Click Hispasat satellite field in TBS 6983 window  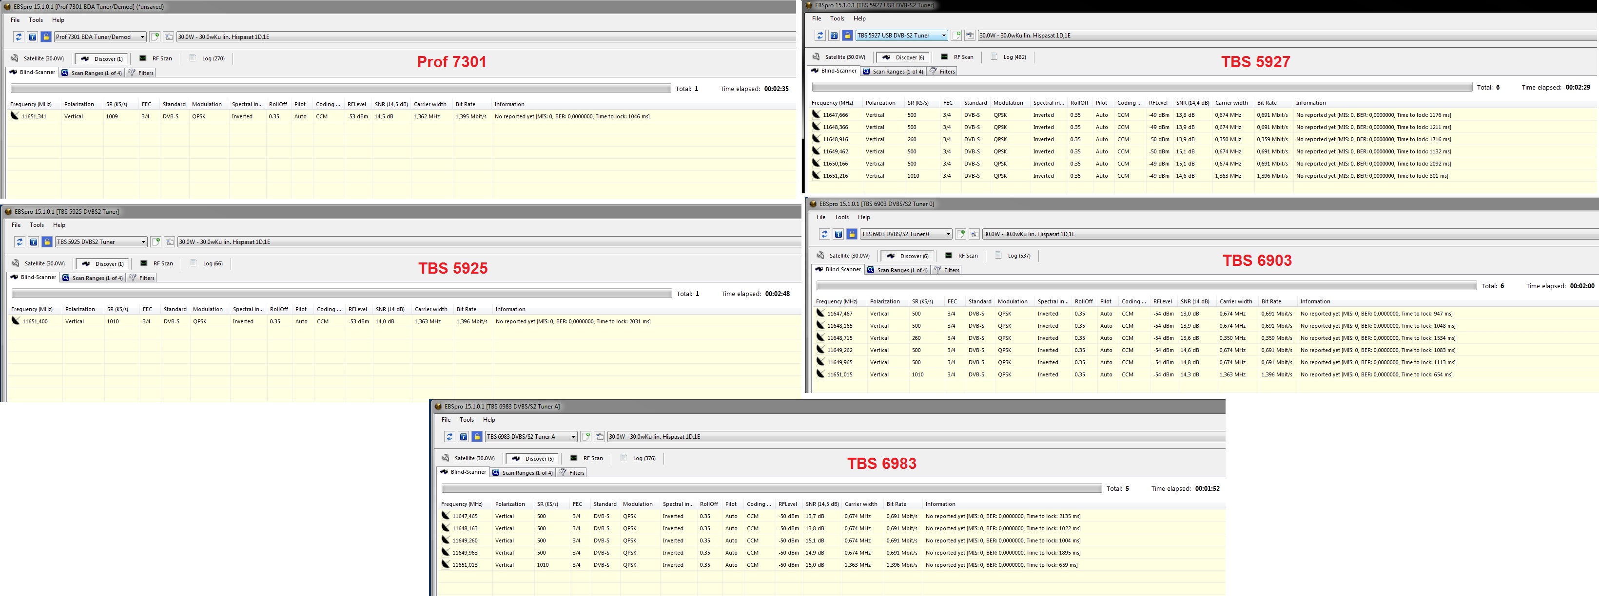916,437
